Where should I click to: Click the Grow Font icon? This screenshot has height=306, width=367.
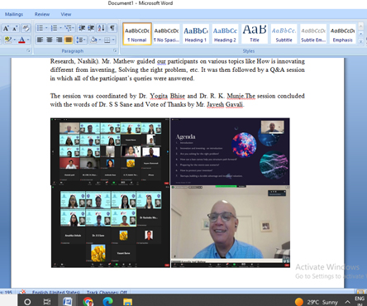pyautogui.click(x=6, y=28)
